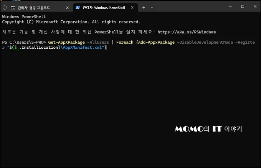
Task: Close the 명령 프롬프트 tab
Action: pyautogui.click(x=67, y=8)
